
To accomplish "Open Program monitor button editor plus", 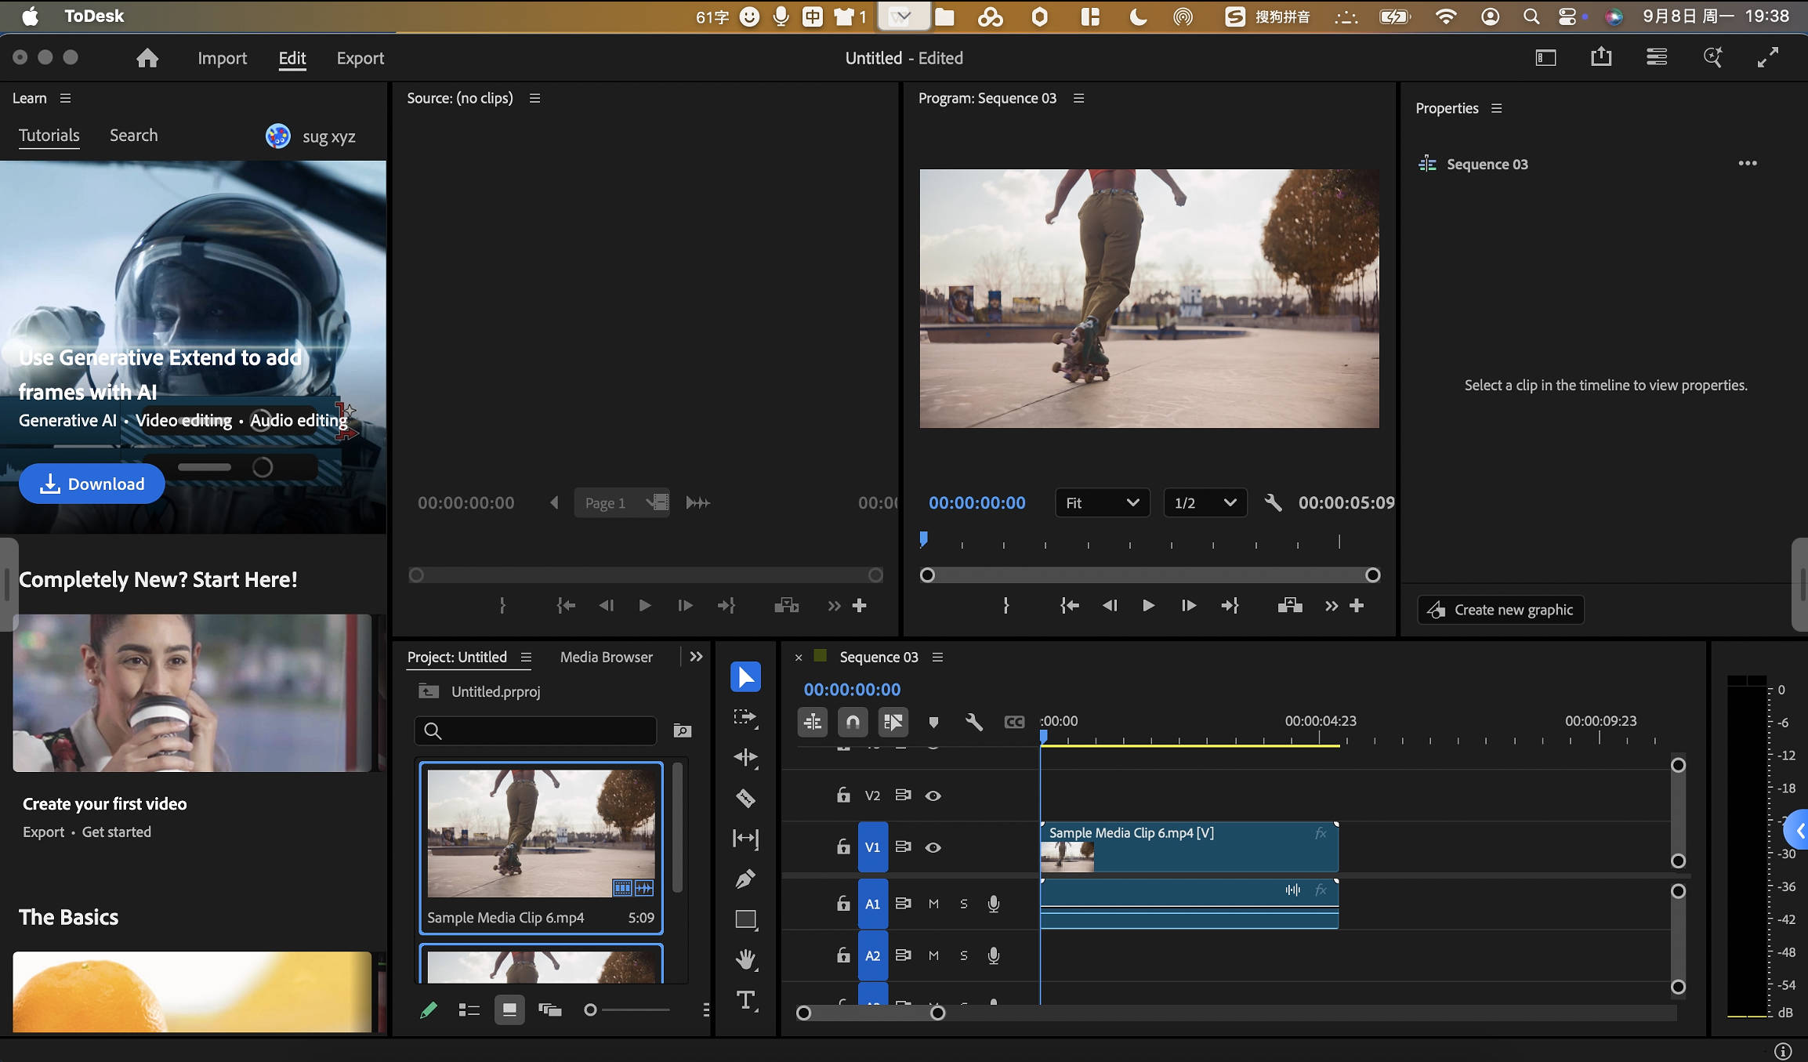I will point(1357,606).
